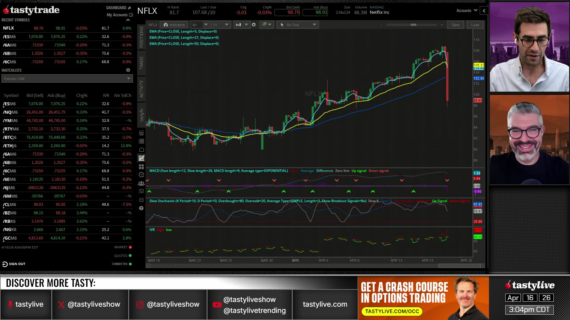Viewport: 570px width, 320px height.
Task: Open the chart view sidebar icon
Action: tap(142, 158)
